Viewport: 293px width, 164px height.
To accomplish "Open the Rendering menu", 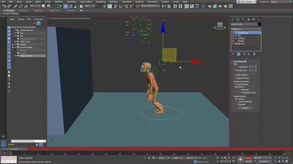I will click(101, 2).
